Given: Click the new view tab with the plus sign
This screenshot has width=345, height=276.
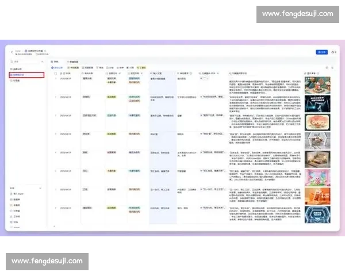Looking at the screenshot, I should pyautogui.click(x=72, y=62).
